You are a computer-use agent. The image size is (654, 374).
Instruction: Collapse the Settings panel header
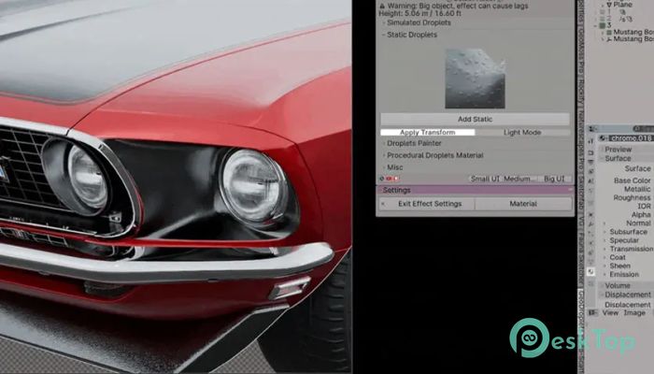coord(475,191)
